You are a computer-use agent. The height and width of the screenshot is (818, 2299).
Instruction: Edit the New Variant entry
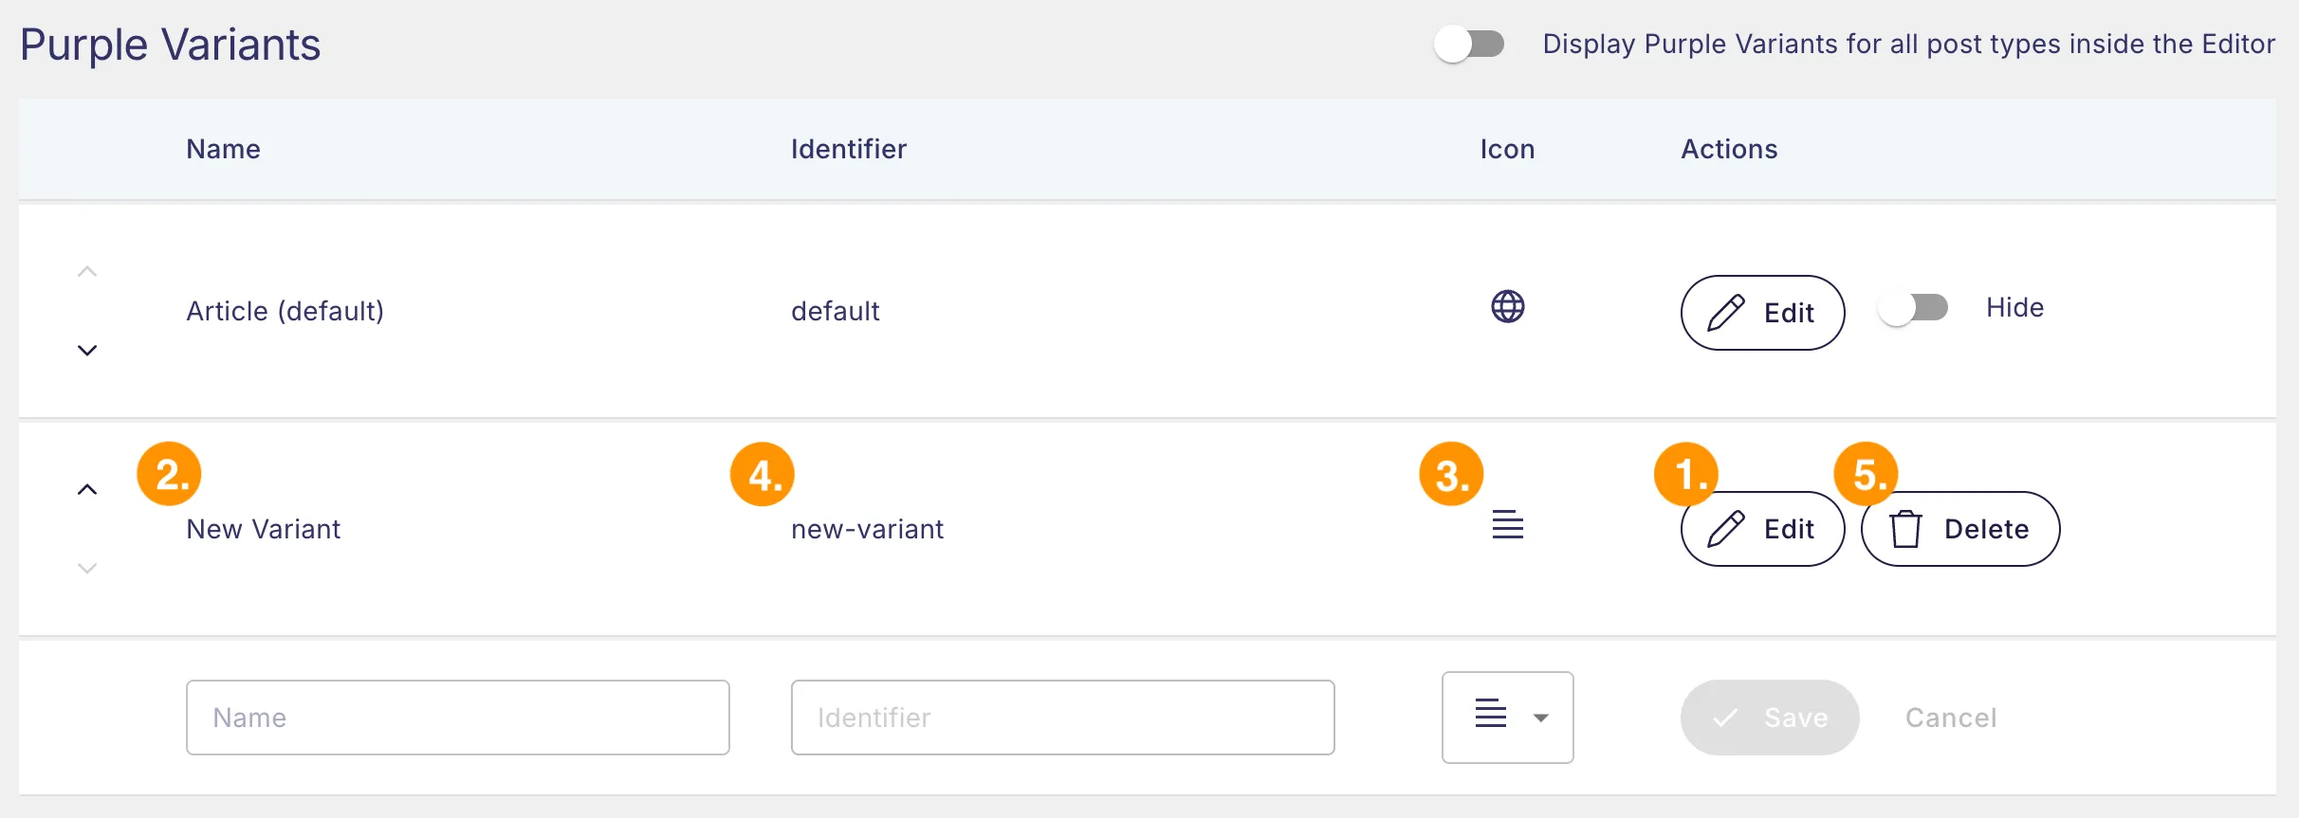tap(1762, 529)
